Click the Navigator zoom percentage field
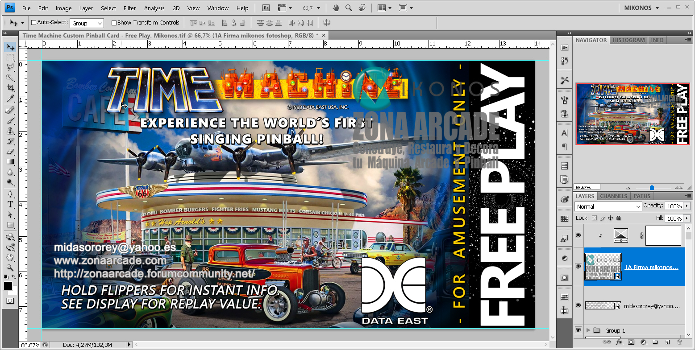The image size is (695, 350). 587,187
